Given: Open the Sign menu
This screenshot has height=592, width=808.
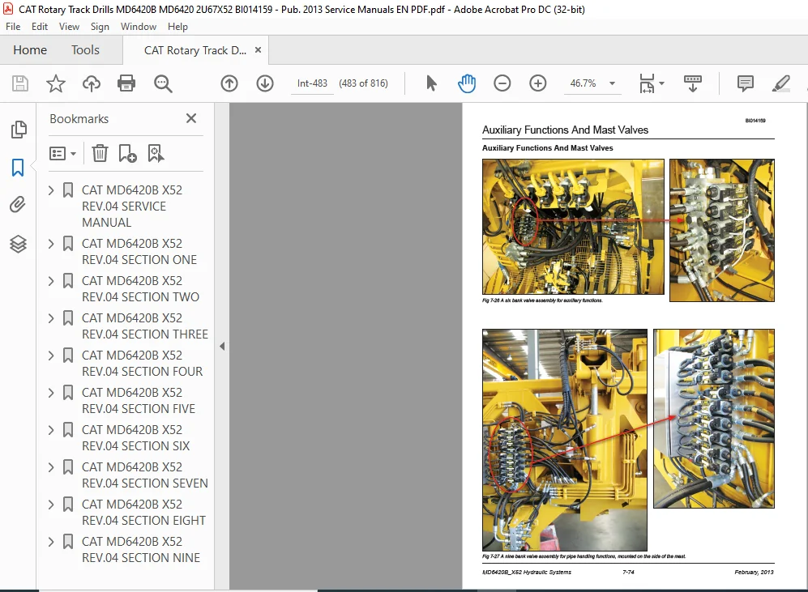Looking at the screenshot, I should (100, 27).
